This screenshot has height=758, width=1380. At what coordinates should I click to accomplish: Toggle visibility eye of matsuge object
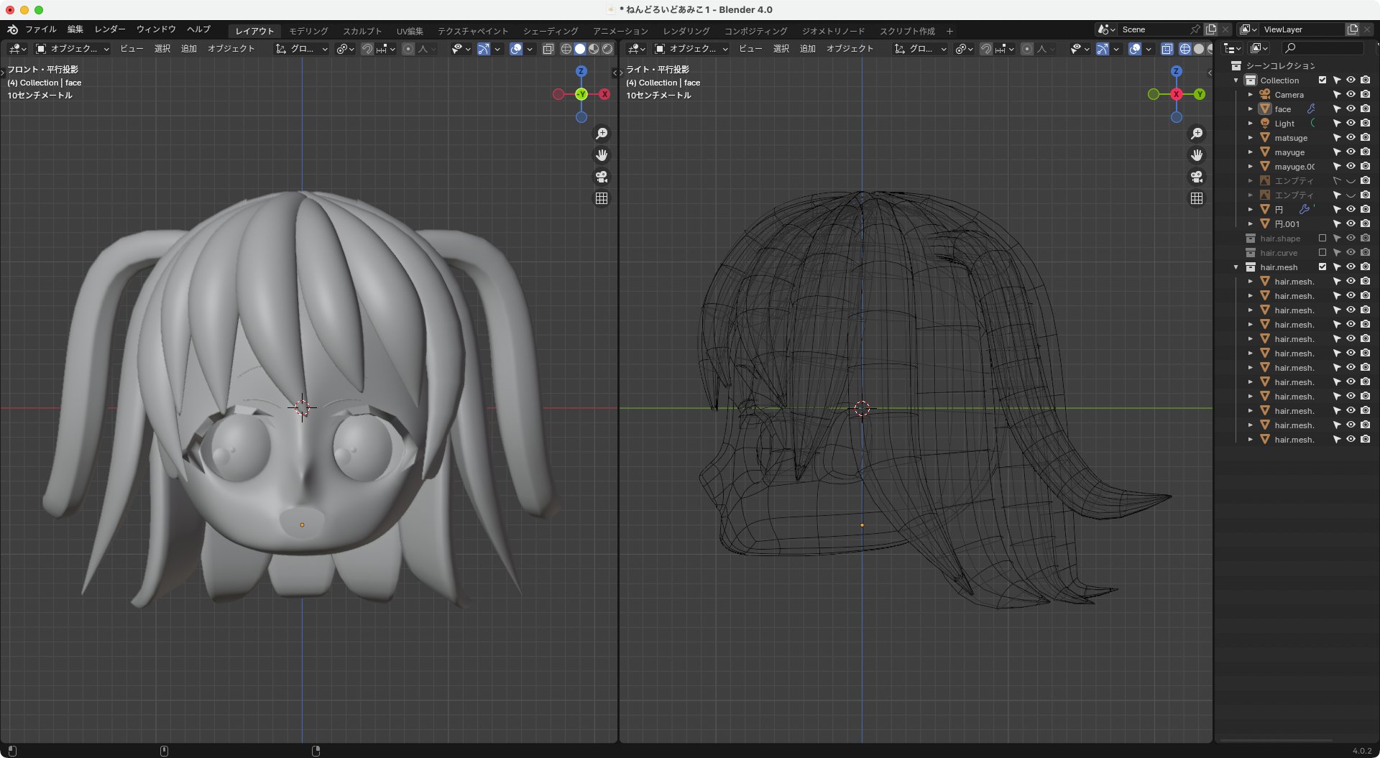pos(1351,137)
